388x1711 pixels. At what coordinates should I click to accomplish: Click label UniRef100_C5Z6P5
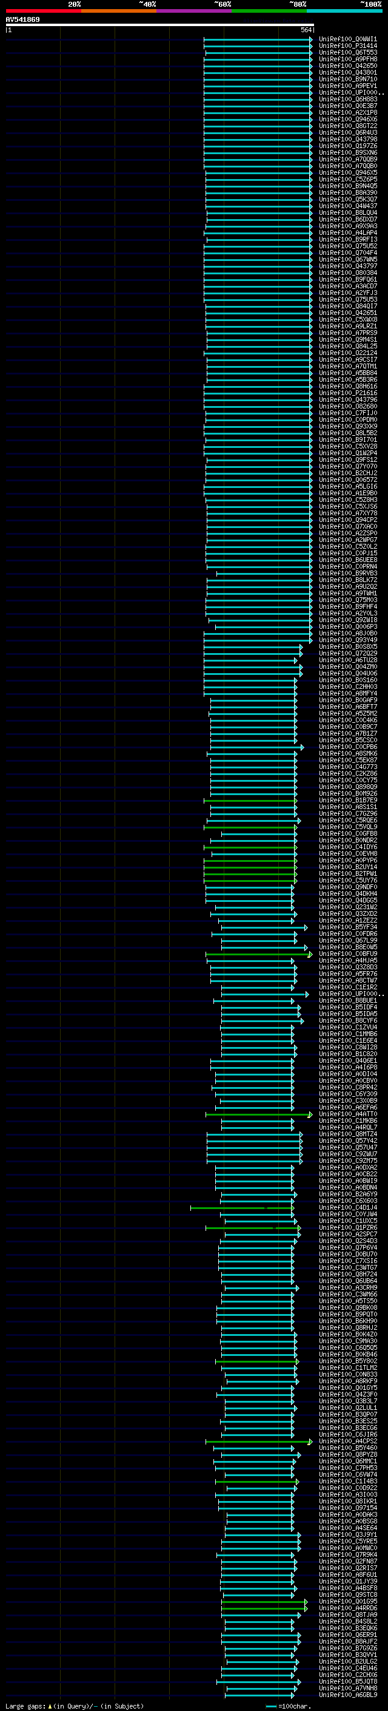point(347,179)
